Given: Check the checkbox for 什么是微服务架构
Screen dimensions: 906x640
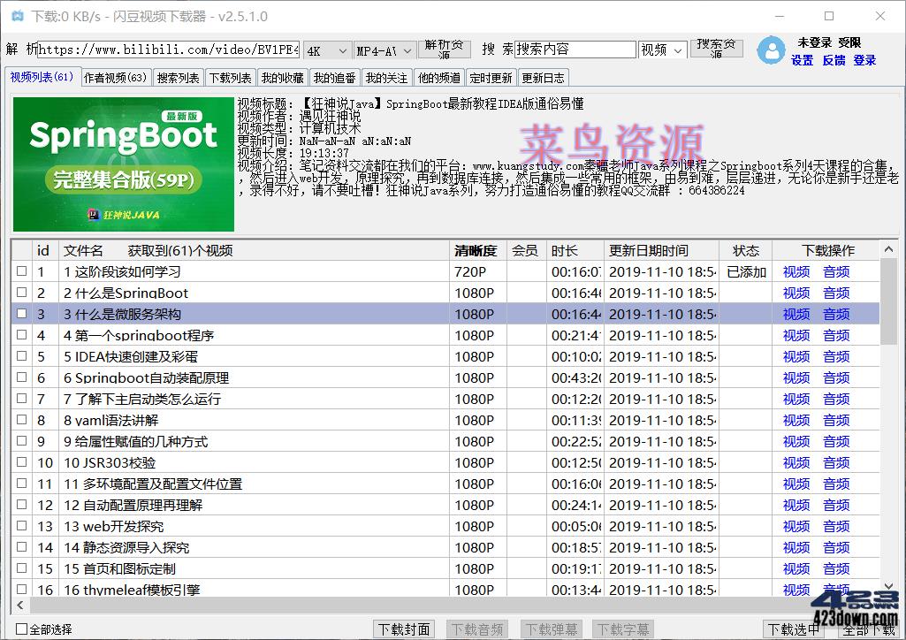Looking at the screenshot, I should point(22,314).
